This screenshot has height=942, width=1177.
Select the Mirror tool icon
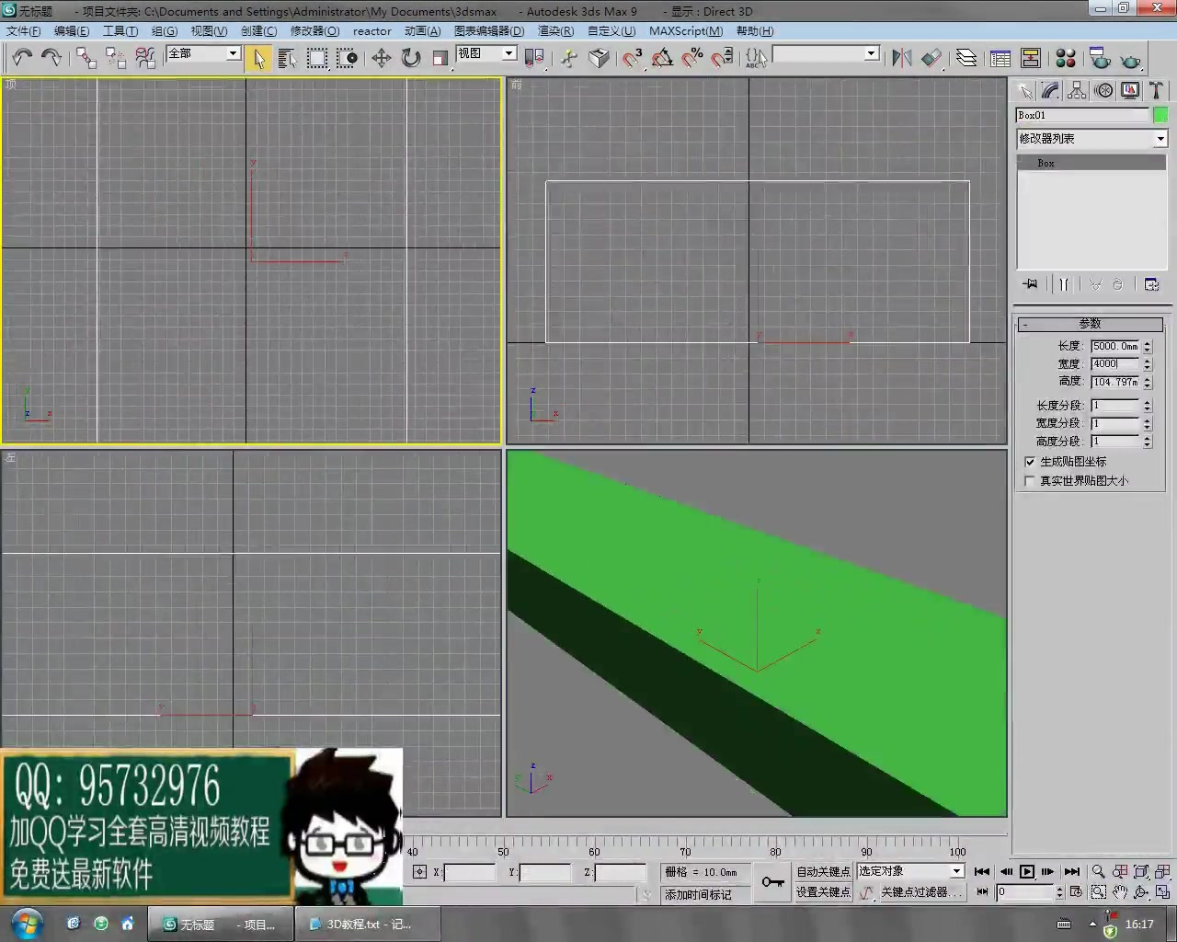(x=901, y=58)
